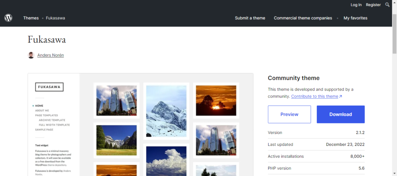Click the Preview button
Screen dimensions: 397x176
(289, 114)
